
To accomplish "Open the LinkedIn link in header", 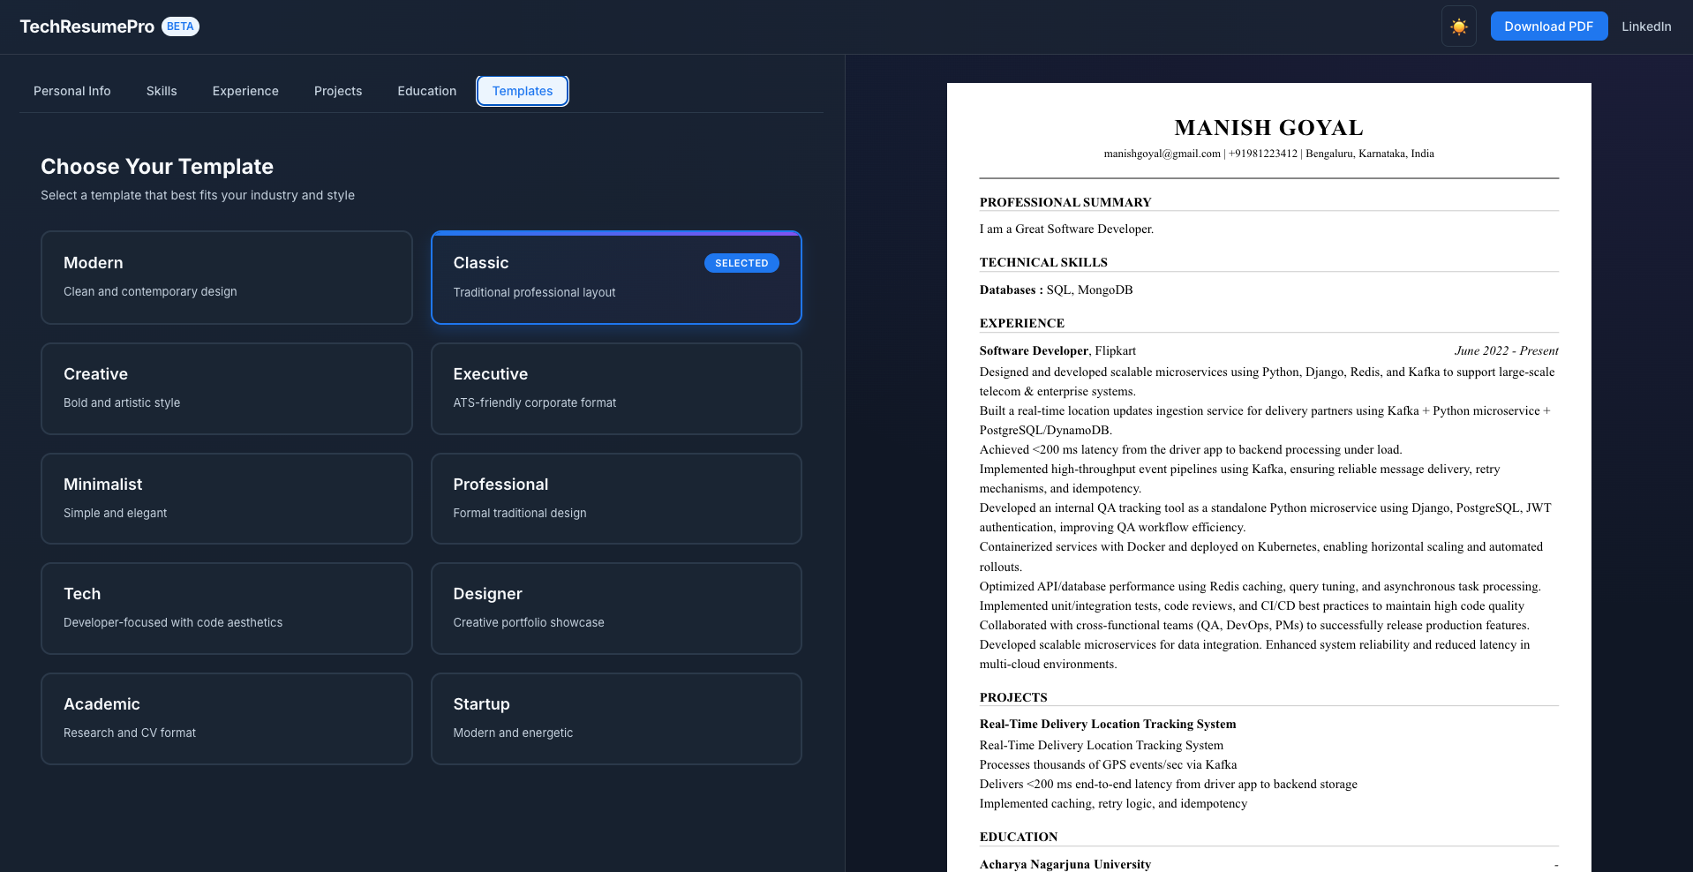I will coord(1645,26).
